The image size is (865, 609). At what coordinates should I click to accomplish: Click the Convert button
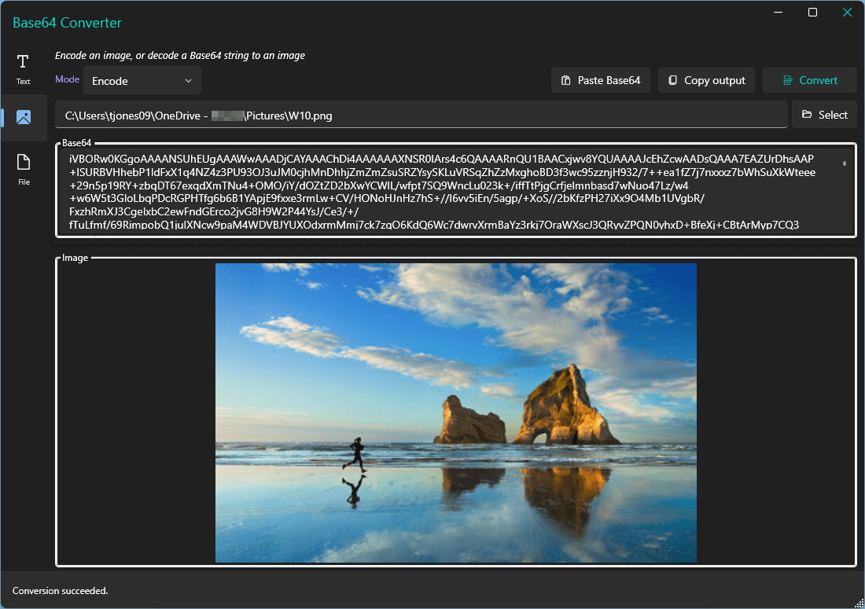point(809,80)
